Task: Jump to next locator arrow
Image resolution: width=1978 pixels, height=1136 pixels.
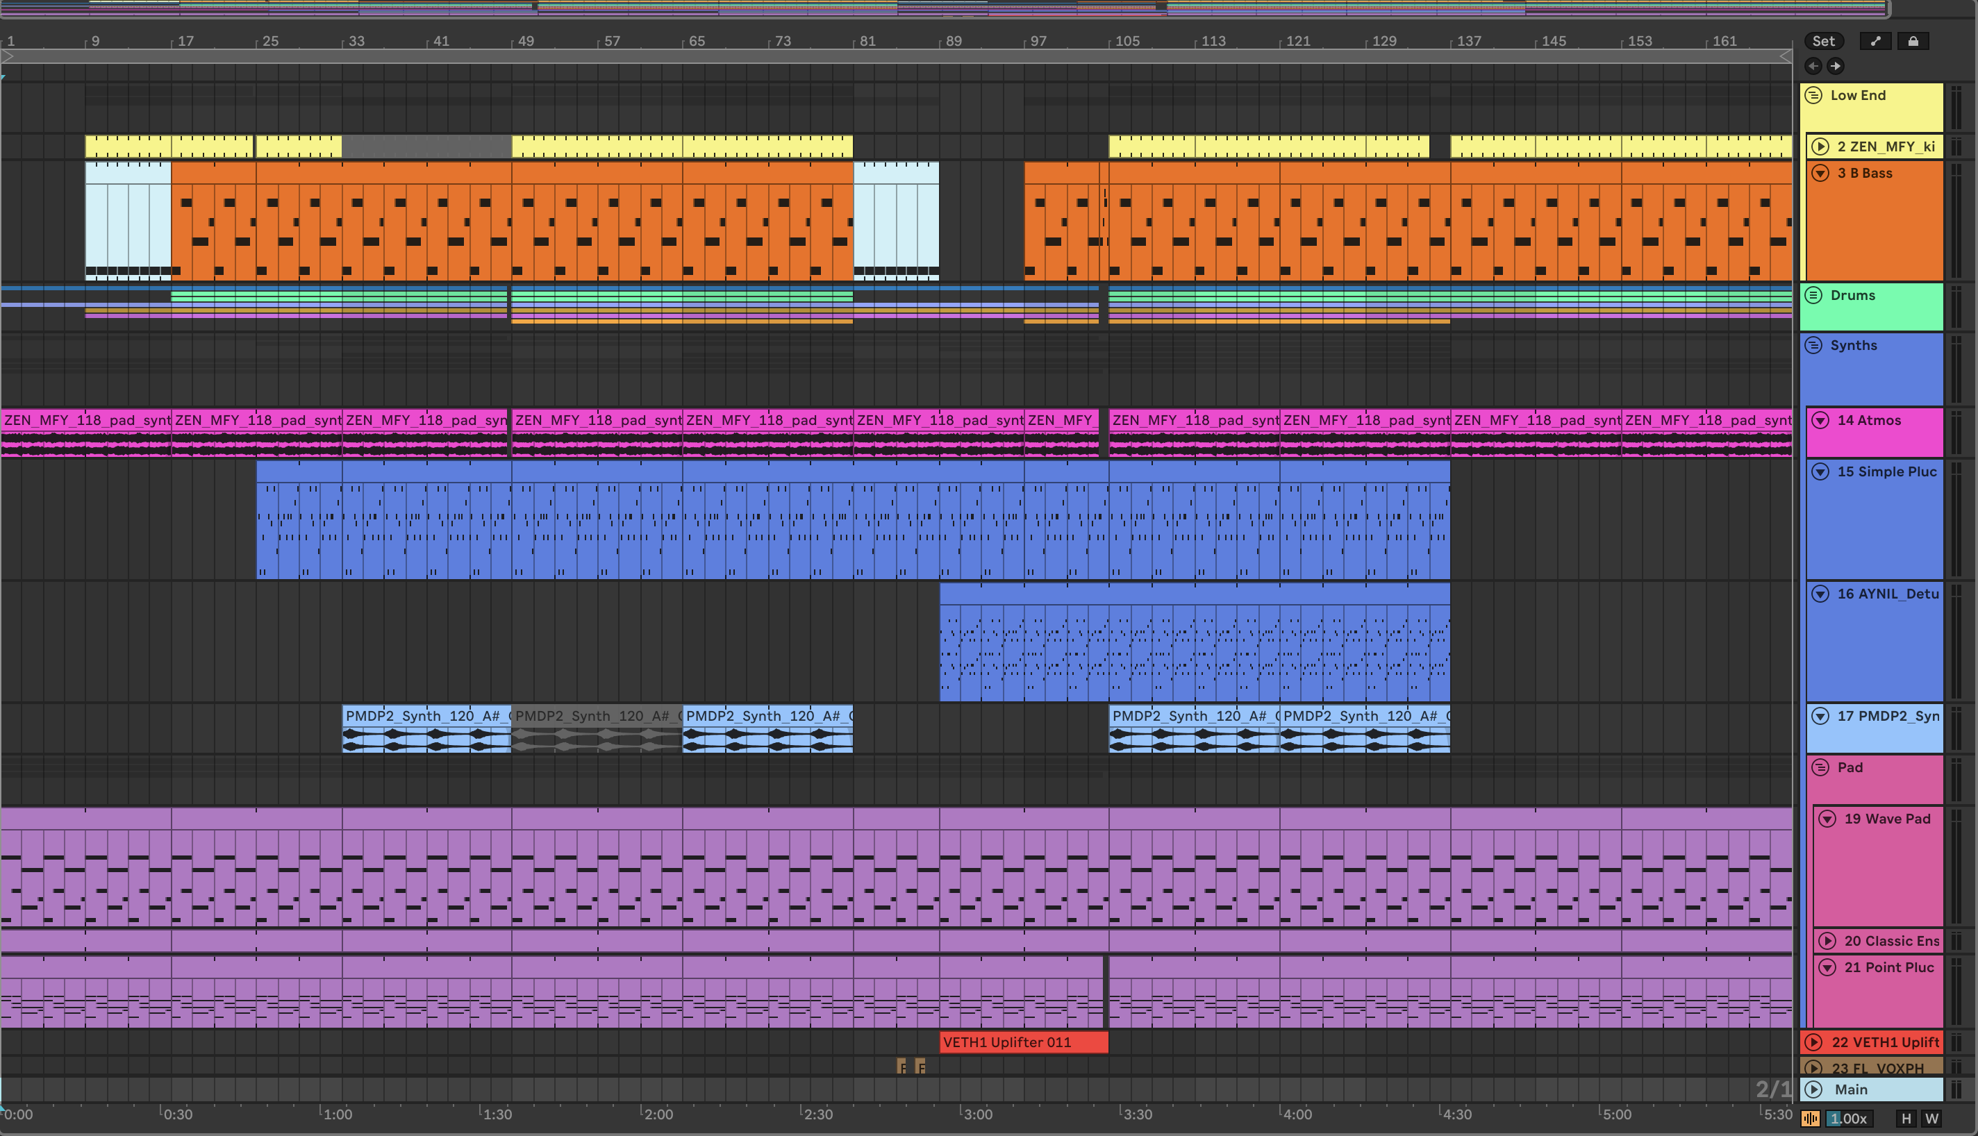Action: pos(1835,67)
